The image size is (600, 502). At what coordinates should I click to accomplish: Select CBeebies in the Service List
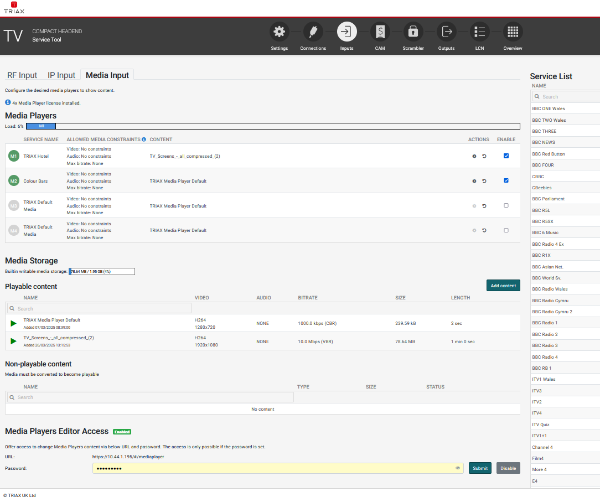pos(566,188)
